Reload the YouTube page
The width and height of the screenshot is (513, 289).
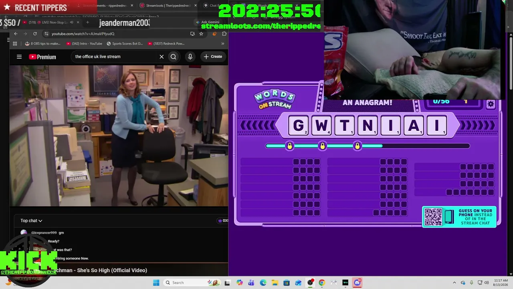click(x=35, y=34)
